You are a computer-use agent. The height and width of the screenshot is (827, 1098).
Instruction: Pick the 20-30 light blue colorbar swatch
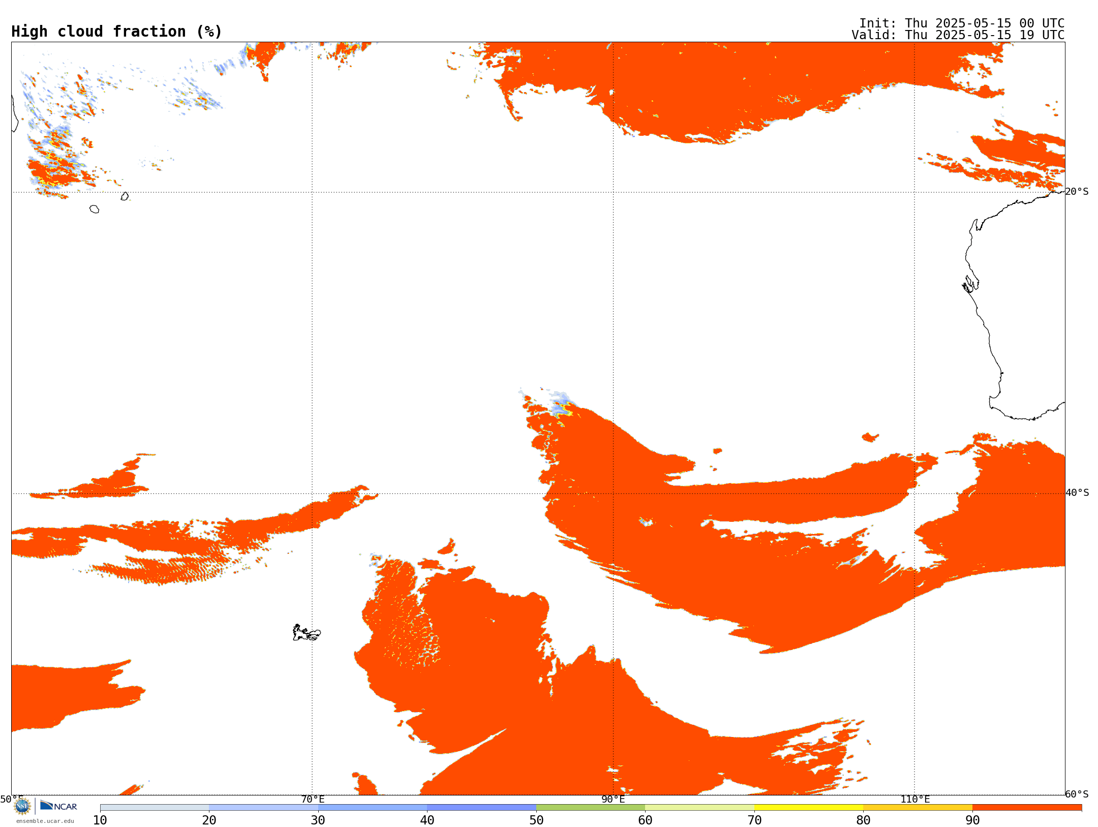(x=264, y=807)
